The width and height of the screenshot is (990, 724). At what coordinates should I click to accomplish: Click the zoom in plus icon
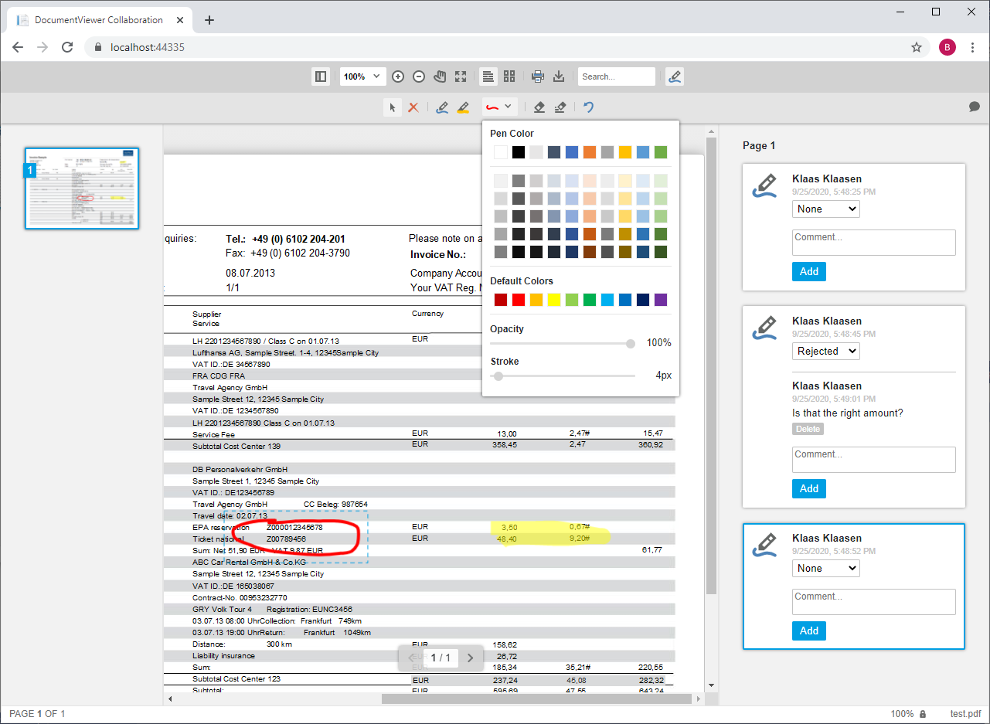pos(398,76)
